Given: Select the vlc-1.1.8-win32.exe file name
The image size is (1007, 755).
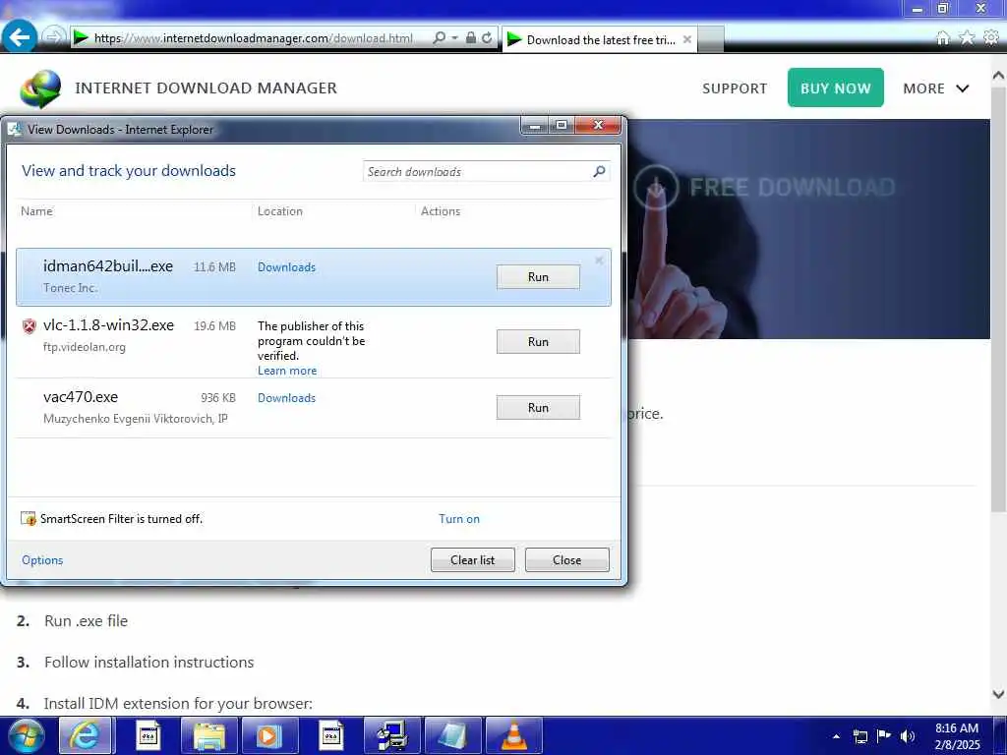Looking at the screenshot, I should [108, 325].
